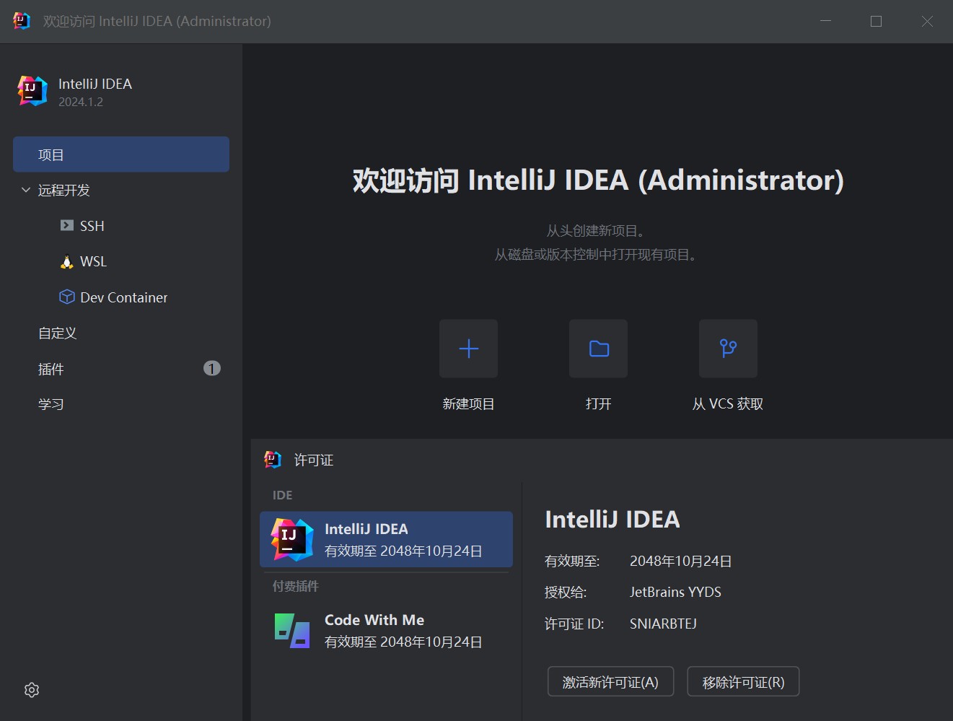Viewport: 953px width, 721px height.
Task: Click the 2048年10月24日 expiry value in details
Action: click(681, 561)
